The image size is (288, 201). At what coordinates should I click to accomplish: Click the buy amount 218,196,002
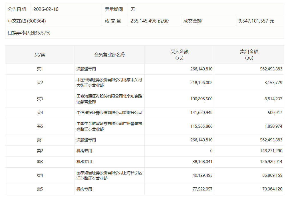point(201,83)
